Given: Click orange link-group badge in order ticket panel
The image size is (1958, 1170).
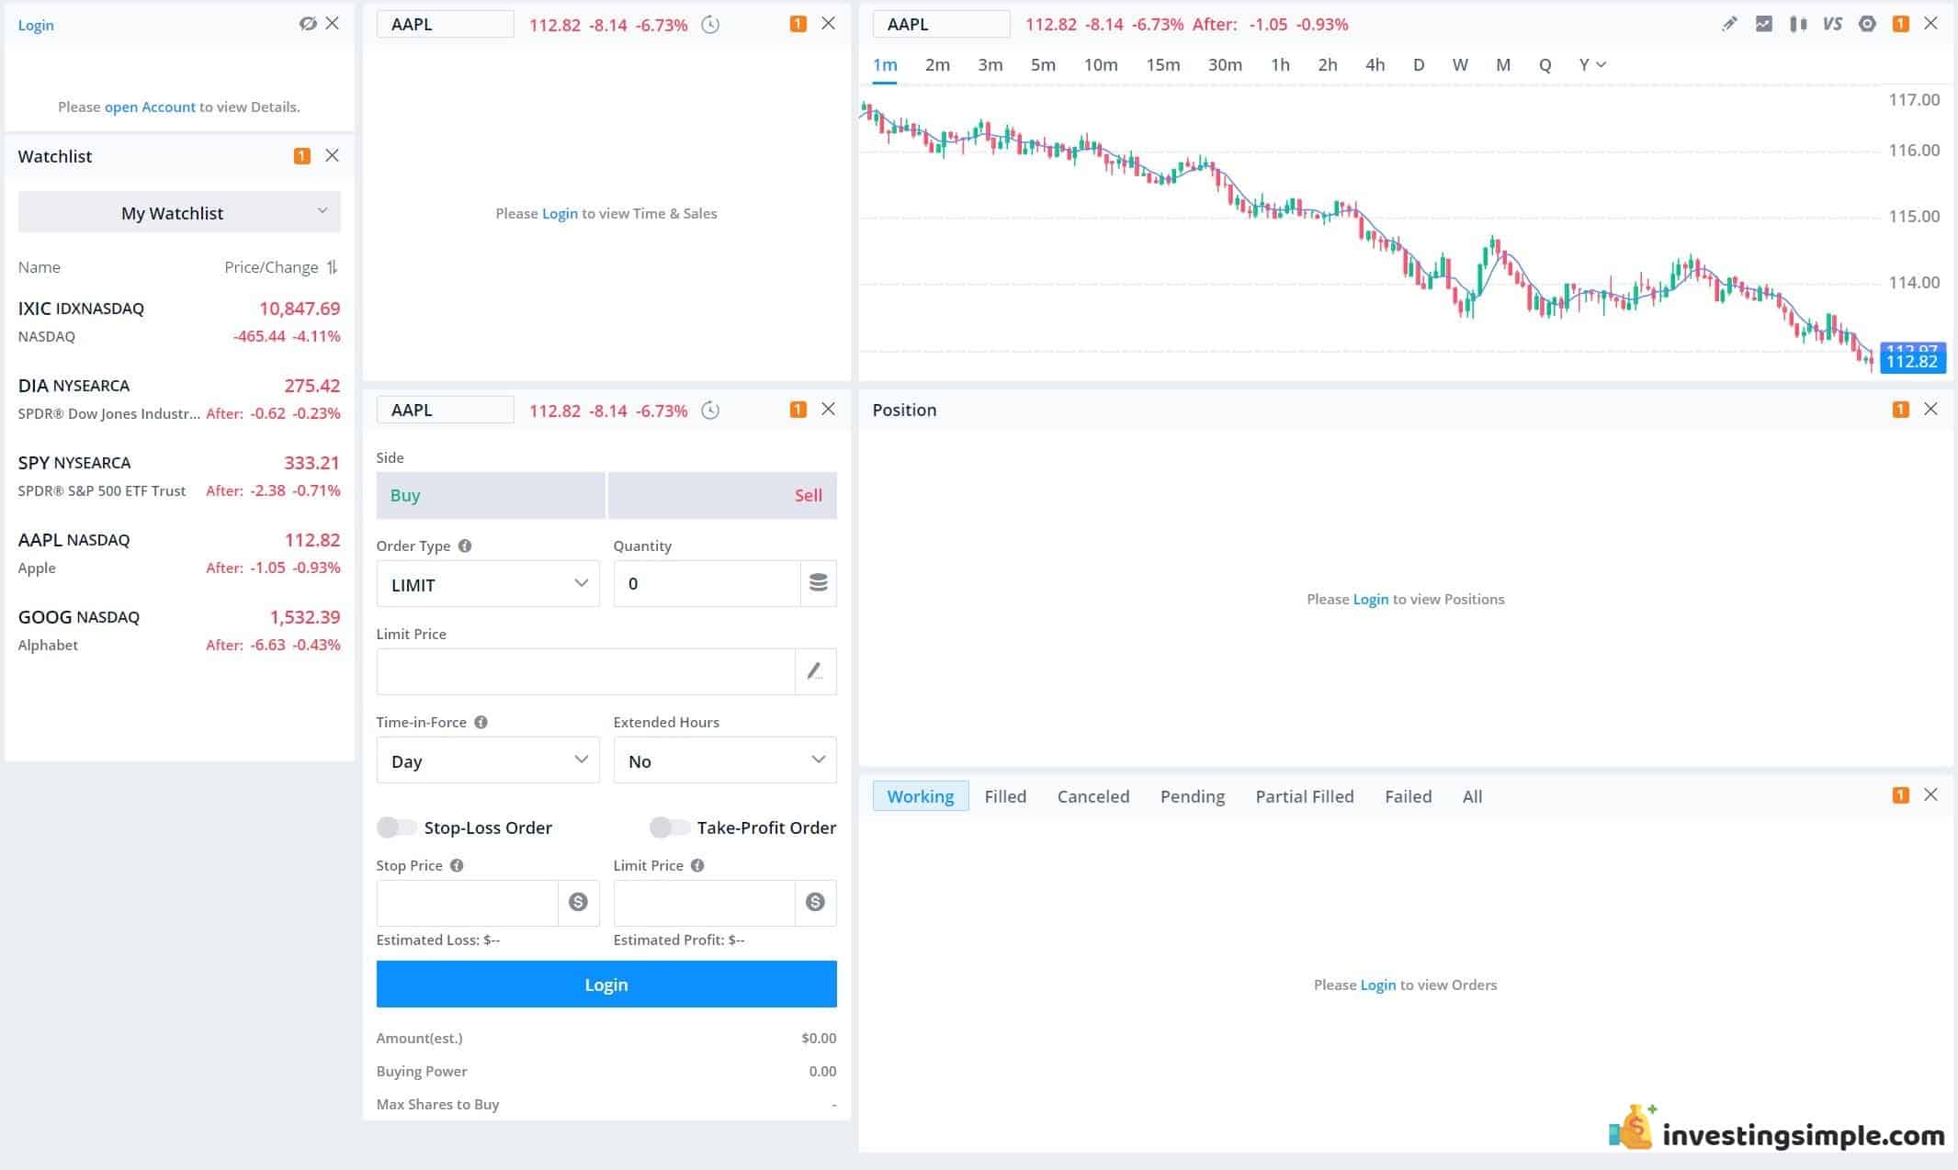Looking at the screenshot, I should (798, 411).
